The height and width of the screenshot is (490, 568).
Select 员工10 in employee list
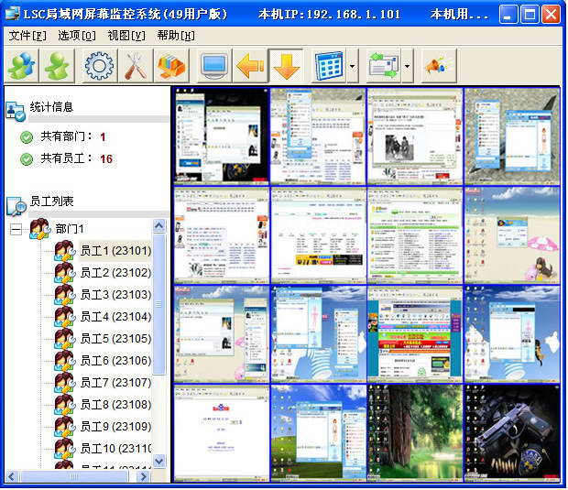point(115,449)
